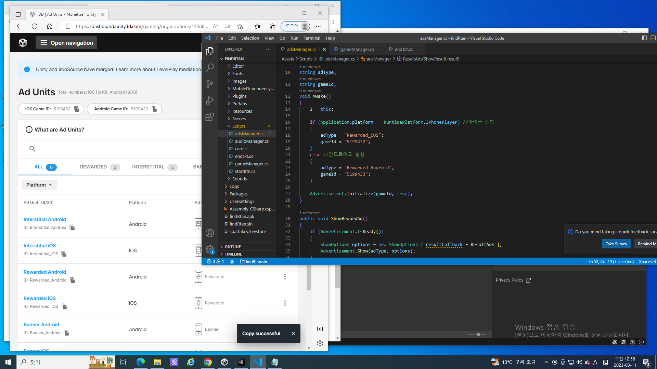The width and height of the screenshot is (657, 369).
Task: Open Extensions view in VS Code
Action: coord(210,117)
